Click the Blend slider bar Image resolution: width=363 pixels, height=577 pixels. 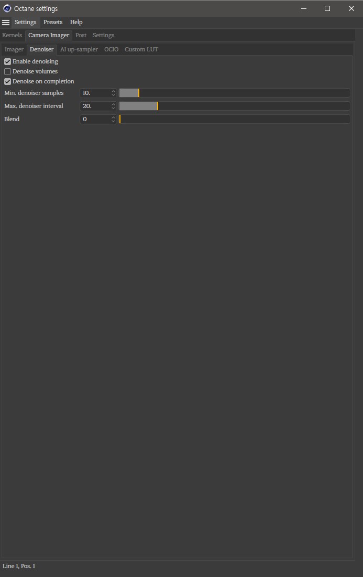point(235,119)
